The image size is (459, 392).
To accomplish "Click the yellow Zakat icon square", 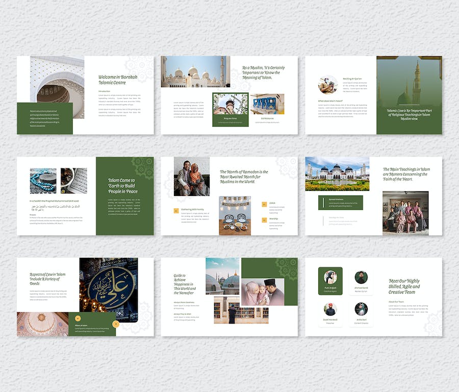I will [264, 204].
